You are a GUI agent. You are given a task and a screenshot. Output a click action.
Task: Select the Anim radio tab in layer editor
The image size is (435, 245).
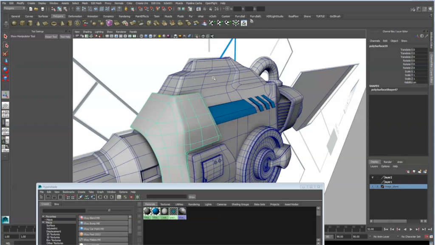click(x=400, y=162)
